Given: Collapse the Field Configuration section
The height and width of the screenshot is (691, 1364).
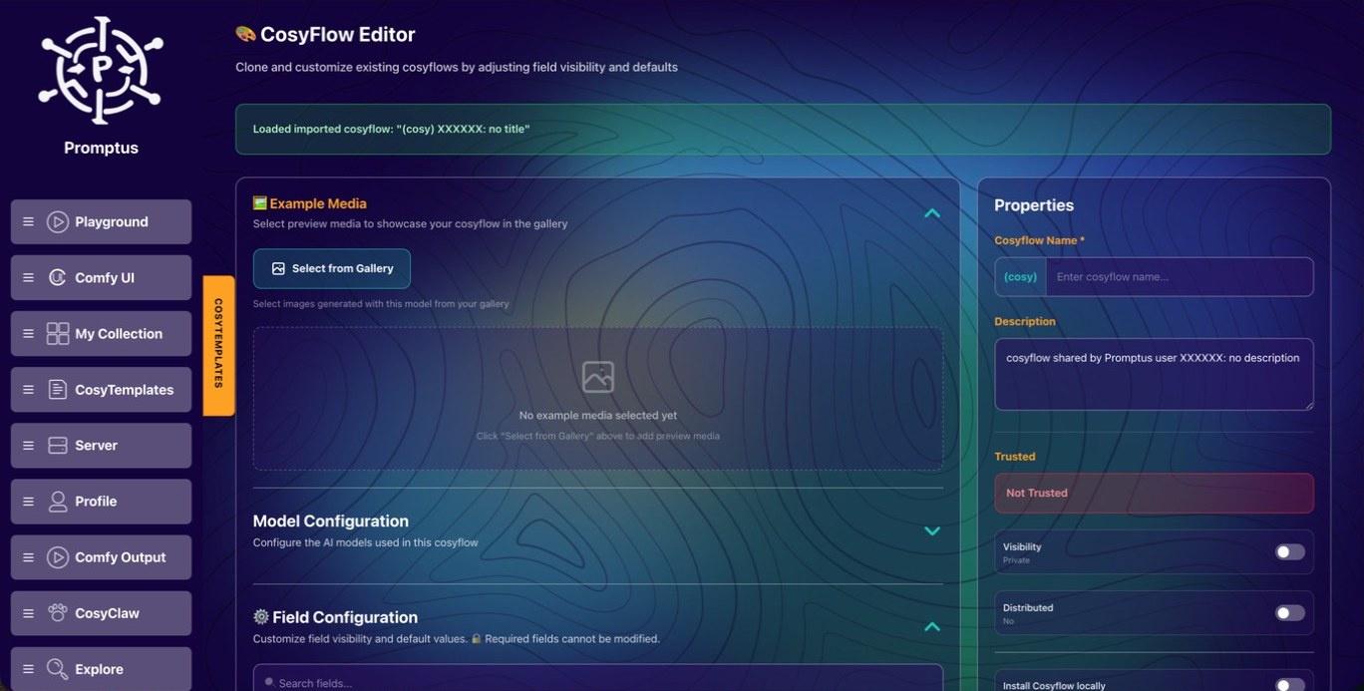Looking at the screenshot, I should pos(932,627).
